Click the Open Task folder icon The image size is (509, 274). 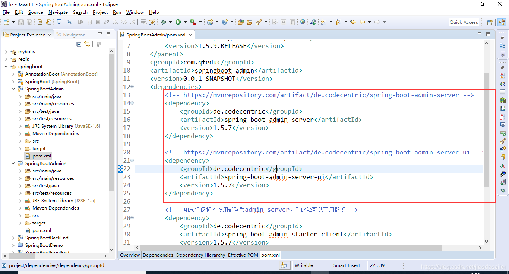click(x=249, y=22)
